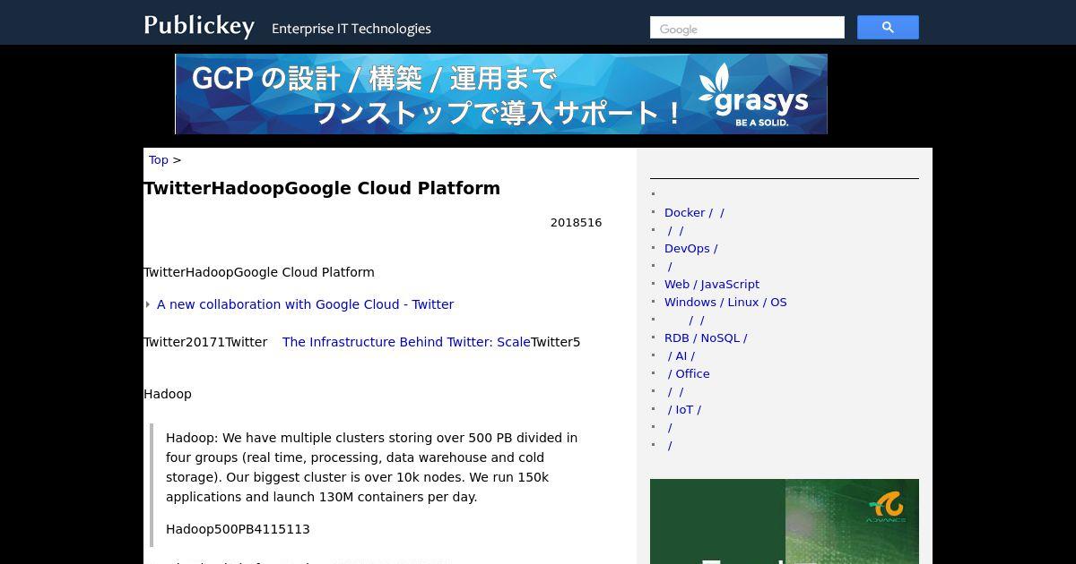
Task: Click the quoted 'Hadoop: We have multiple clusters' paragraph
Action: (372, 467)
